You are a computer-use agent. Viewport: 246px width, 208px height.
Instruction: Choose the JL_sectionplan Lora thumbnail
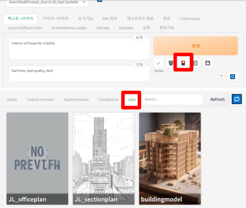coord(104,158)
